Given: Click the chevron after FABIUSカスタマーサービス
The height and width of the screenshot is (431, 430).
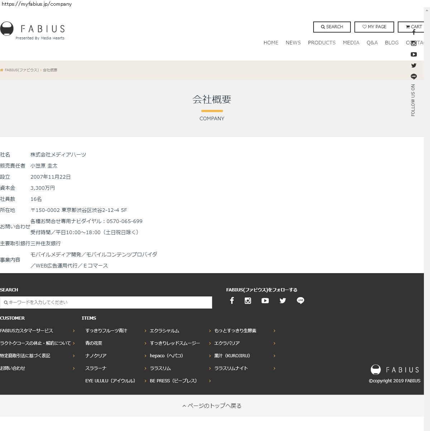Looking at the screenshot, I should pyautogui.click(x=74, y=331).
